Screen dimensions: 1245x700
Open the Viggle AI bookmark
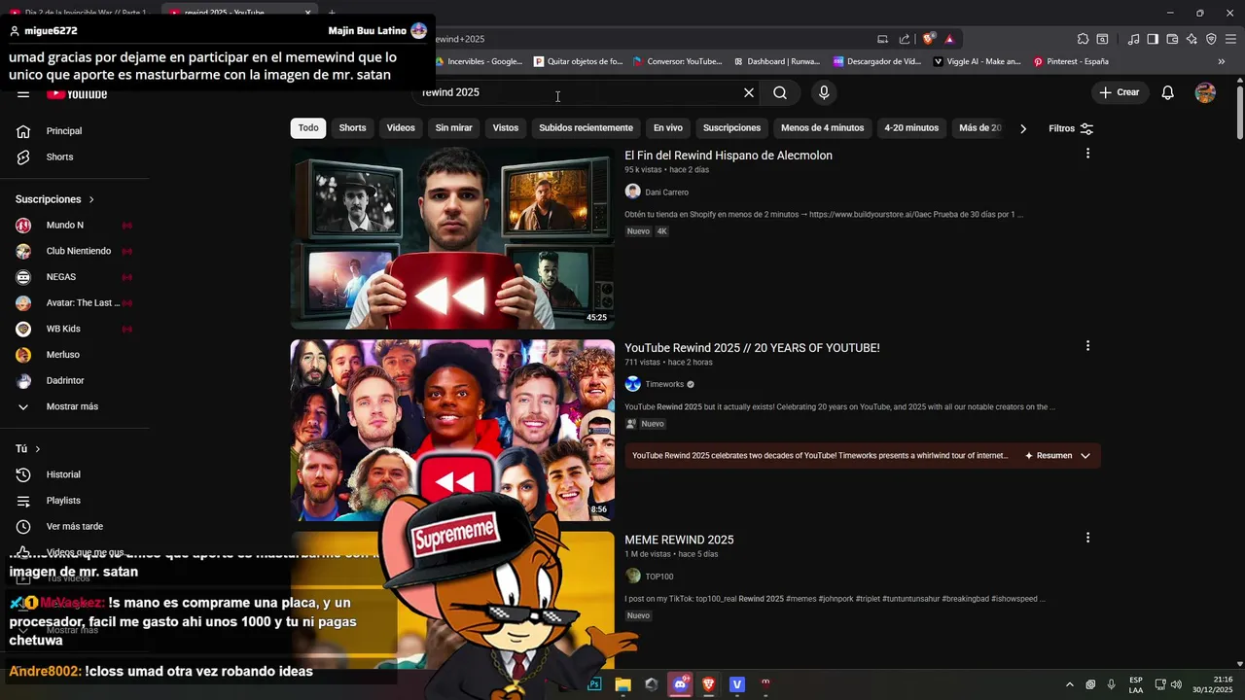tap(977, 61)
